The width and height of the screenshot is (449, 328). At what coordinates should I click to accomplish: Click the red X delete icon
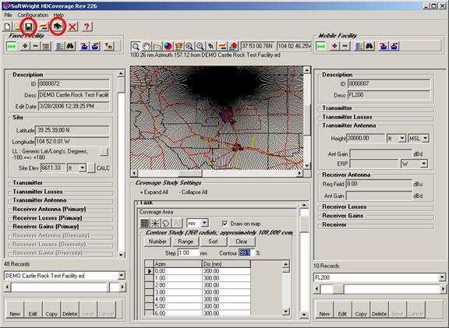(72, 26)
